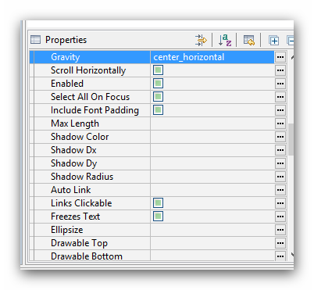The width and height of the screenshot is (314, 290).
Task: Click the show advanced properties icon
Action: [x=201, y=40]
